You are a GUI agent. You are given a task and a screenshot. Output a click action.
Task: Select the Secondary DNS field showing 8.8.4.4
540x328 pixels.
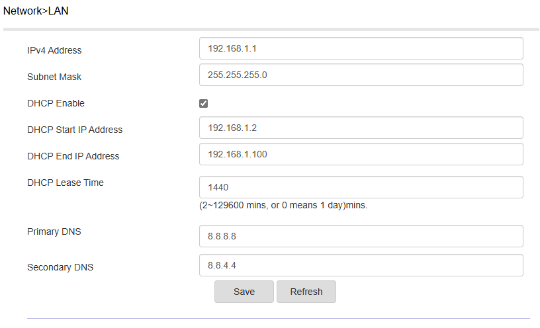[x=361, y=265]
